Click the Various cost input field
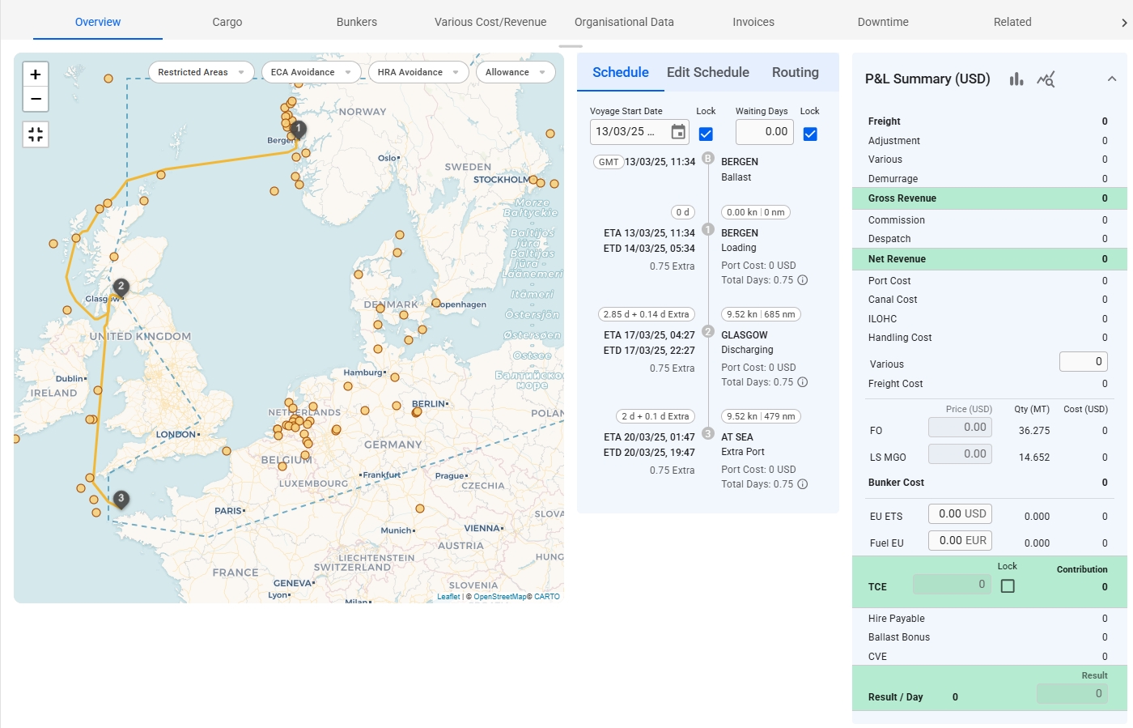 tap(1083, 362)
